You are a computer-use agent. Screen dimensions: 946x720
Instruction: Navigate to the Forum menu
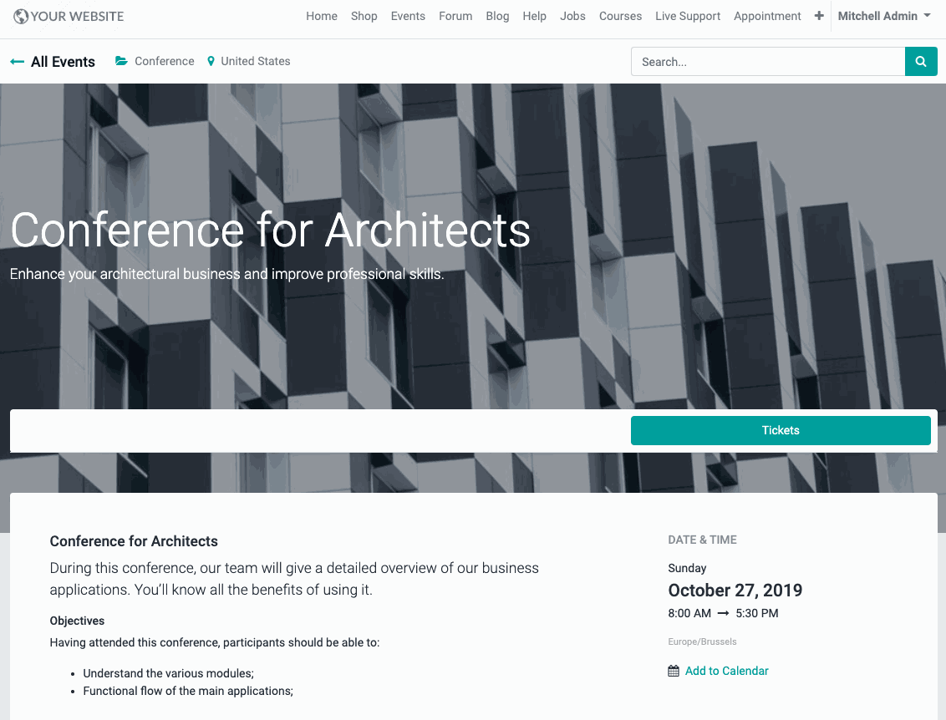tap(455, 16)
